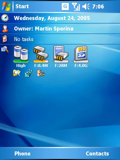Image resolution: width=120 pixels, height=160 pixels.
Task: Open the registry editor cubes icon
Action: tap(29, 73)
